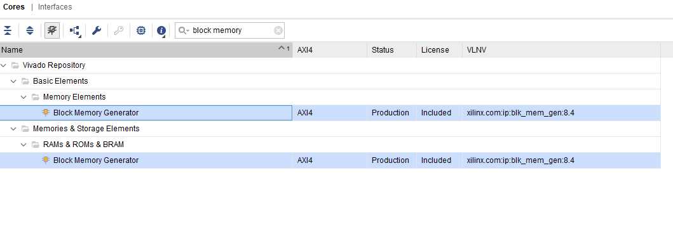Sort by the Name column header

pos(146,49)
